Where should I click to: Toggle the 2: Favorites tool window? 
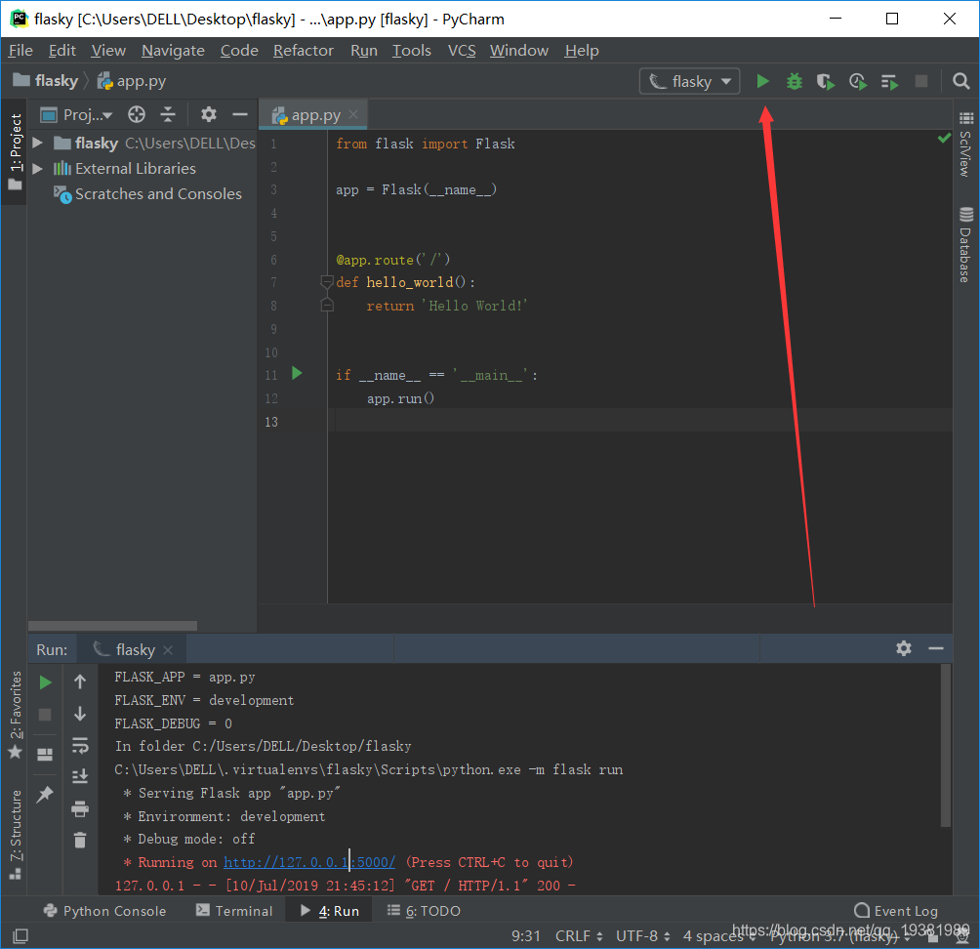(15, 716)
